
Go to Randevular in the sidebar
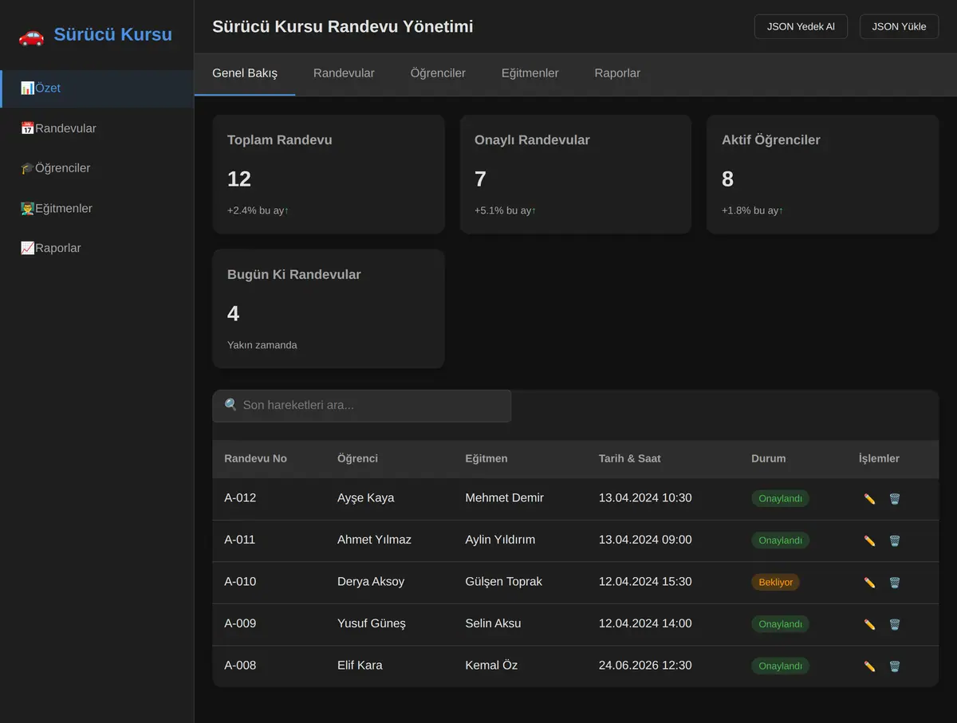pos(96,128)
